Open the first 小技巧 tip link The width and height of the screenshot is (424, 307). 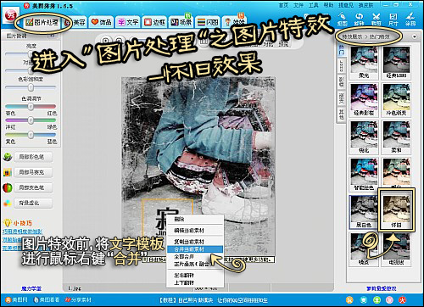(x=23, y=232)
